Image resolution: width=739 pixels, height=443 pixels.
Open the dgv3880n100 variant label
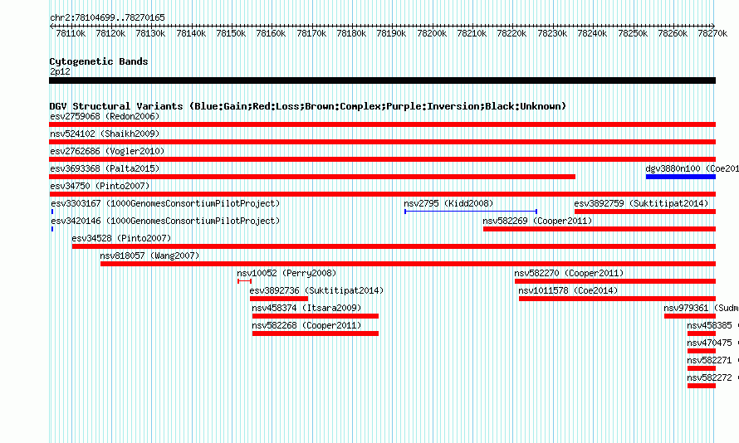point(692,168)
